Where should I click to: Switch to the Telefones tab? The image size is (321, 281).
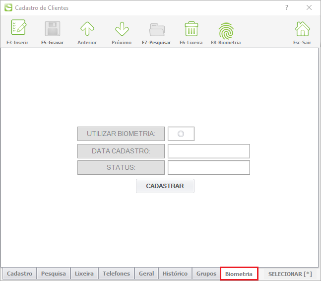pyautogui.click(x=116, y=274)
